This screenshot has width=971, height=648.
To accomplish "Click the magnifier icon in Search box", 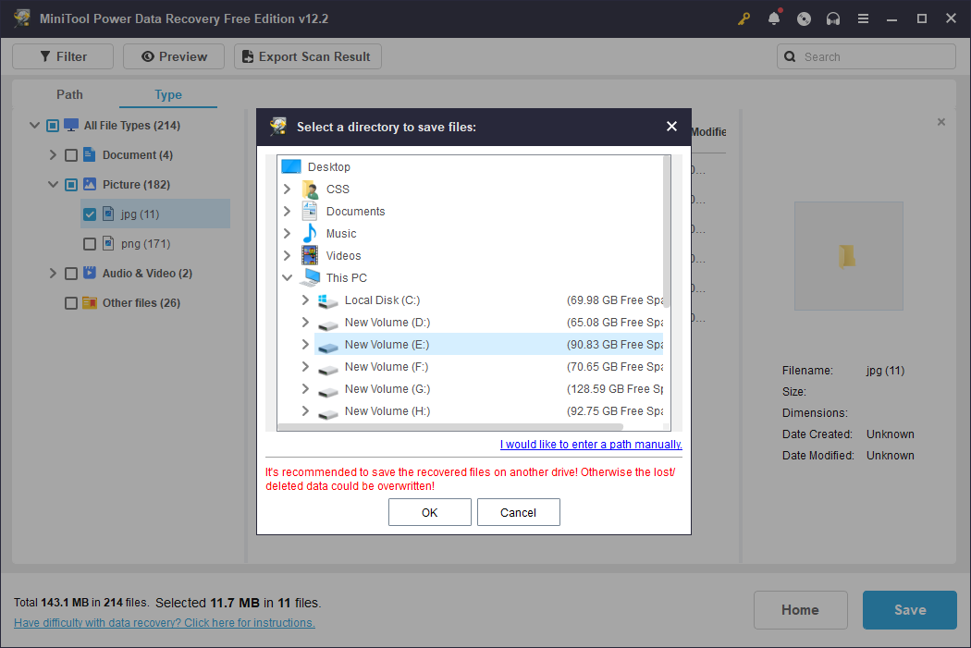I will point(790,56).
